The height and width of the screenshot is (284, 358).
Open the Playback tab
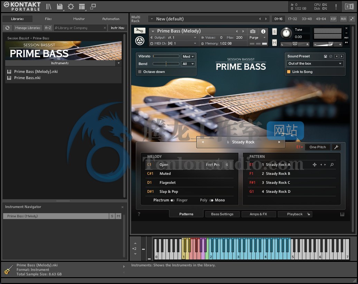click(295, 214)
